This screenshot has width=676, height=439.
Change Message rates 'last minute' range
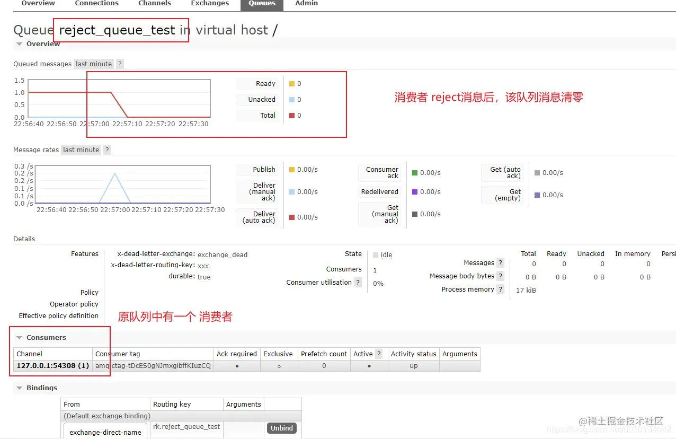click(81, 150)
